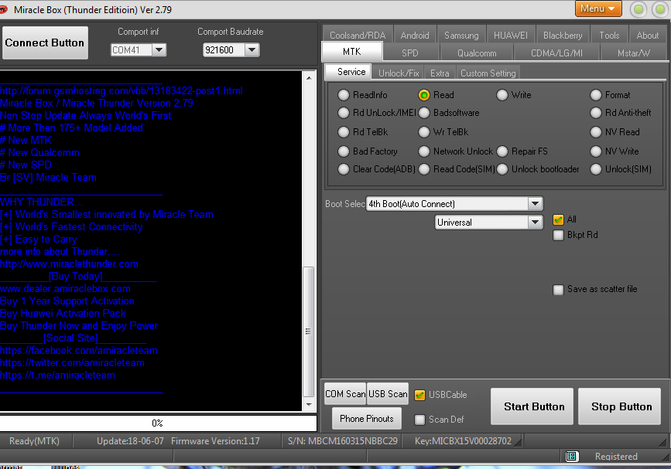Screen dimensions: 671x469
Task: Select the Write radio option
Action: tap(502, 95)
